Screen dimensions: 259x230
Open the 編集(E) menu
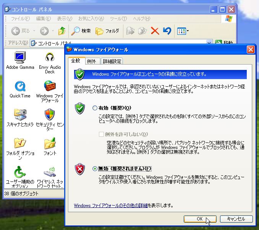click(44, 19)
